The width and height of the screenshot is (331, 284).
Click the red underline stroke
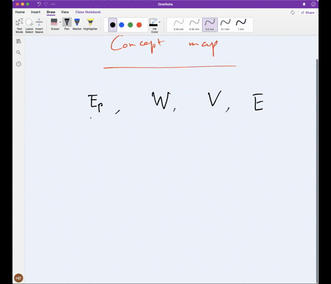[x=170, y=67]
